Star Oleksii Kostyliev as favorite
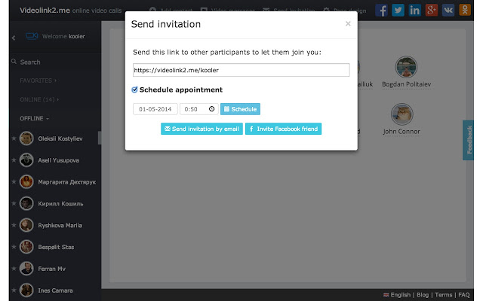Image resolution: width=483 pixels, height=301 pixels. tap(14, 138)
